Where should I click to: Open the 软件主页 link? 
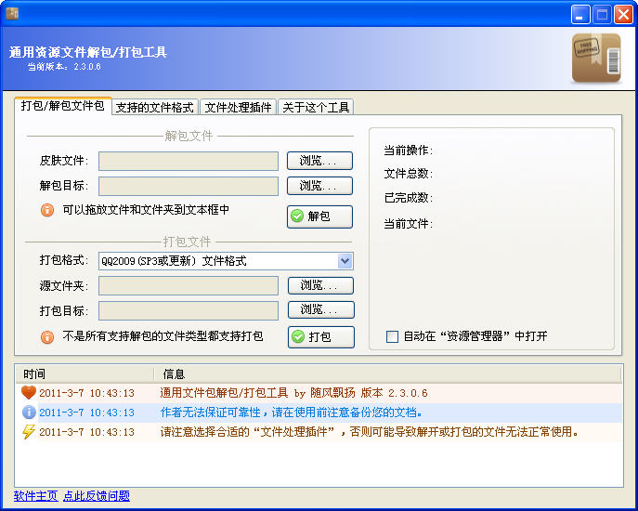tap(36, 496)
